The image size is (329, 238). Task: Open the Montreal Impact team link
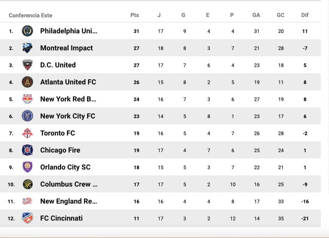[x=66, y=48]
